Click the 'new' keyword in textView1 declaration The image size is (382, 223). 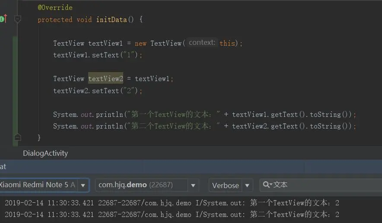click(x=140, y=44)
